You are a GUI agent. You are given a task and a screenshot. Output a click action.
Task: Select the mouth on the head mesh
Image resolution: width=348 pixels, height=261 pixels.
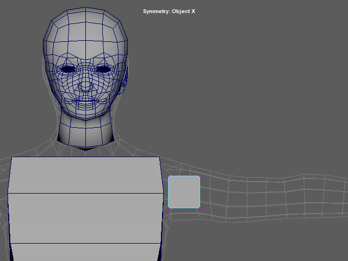coord(85,101)
